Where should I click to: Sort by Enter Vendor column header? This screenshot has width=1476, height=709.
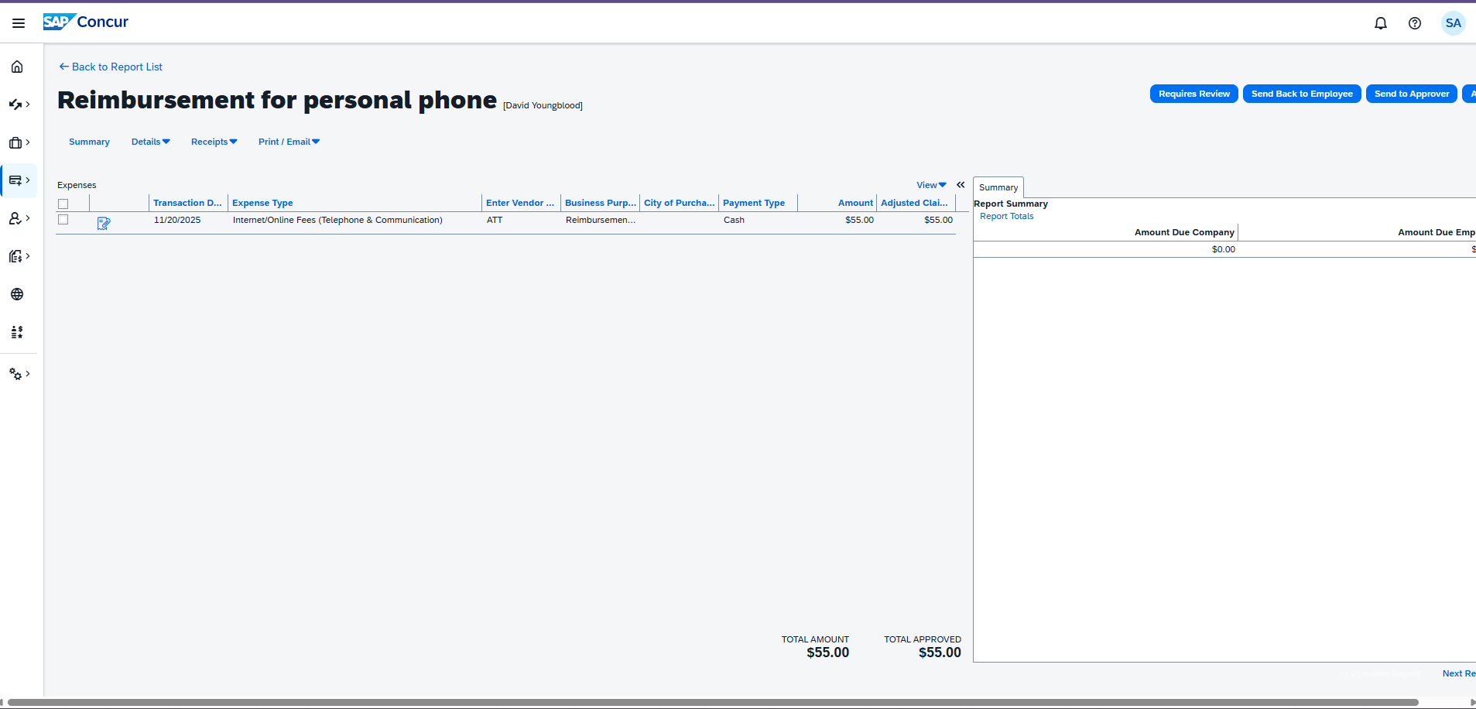point(520,203)
